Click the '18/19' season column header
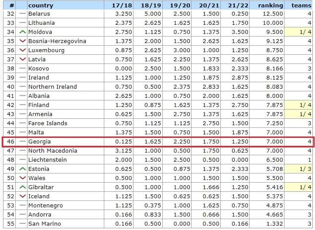The width and height of the screenshot is (315, 230). 151,5
